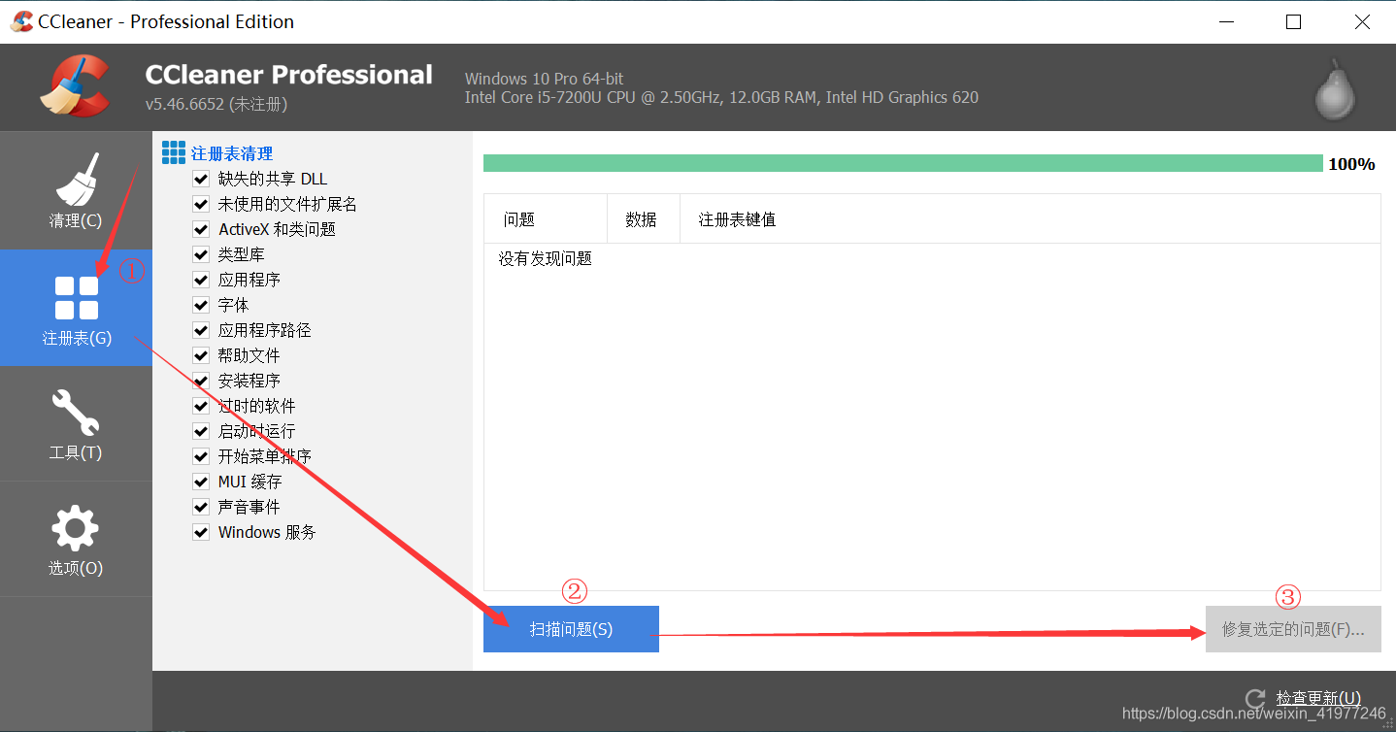The width and height of the screenshot is (1396, 732).
Task: Sort by 数据 column header
Action: pyautogui.click(x=643, y=219)
